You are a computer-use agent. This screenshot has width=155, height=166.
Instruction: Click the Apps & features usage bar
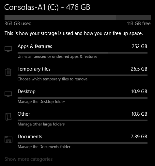point(83,53)
